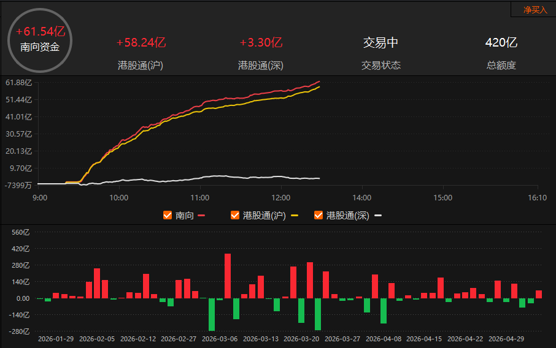This screenshot has height=348, width=556.
Task: Click the 2026-03-06 date label
Action: point(220,339)
